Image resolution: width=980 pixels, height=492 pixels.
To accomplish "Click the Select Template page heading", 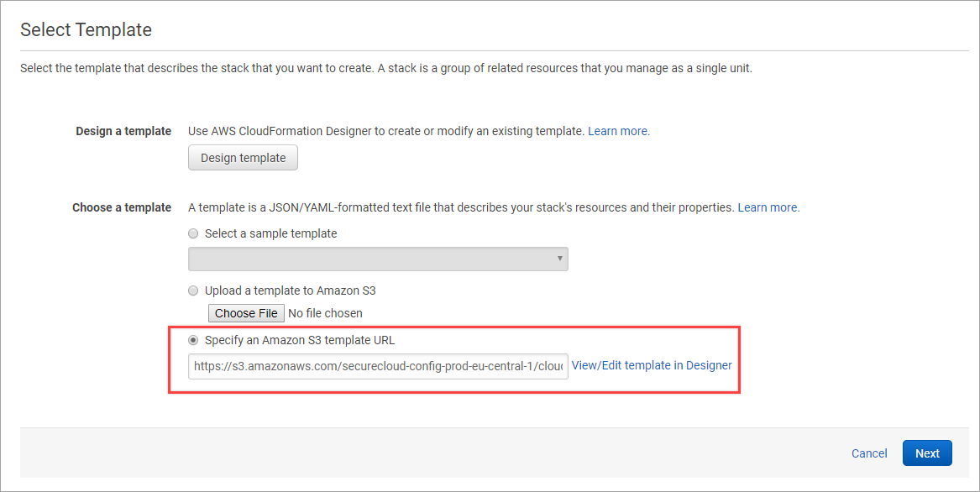I will 86,30.
